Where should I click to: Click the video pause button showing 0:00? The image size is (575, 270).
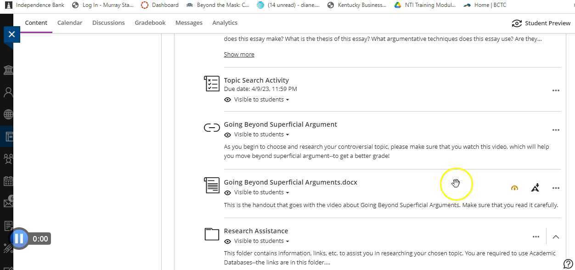pyautogui.click(x=19, y=238)
